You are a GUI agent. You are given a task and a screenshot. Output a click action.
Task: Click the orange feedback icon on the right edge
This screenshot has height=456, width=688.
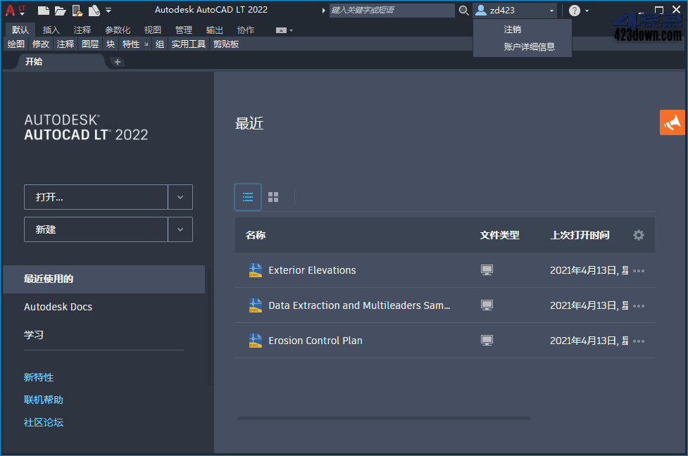pos(672,122)
